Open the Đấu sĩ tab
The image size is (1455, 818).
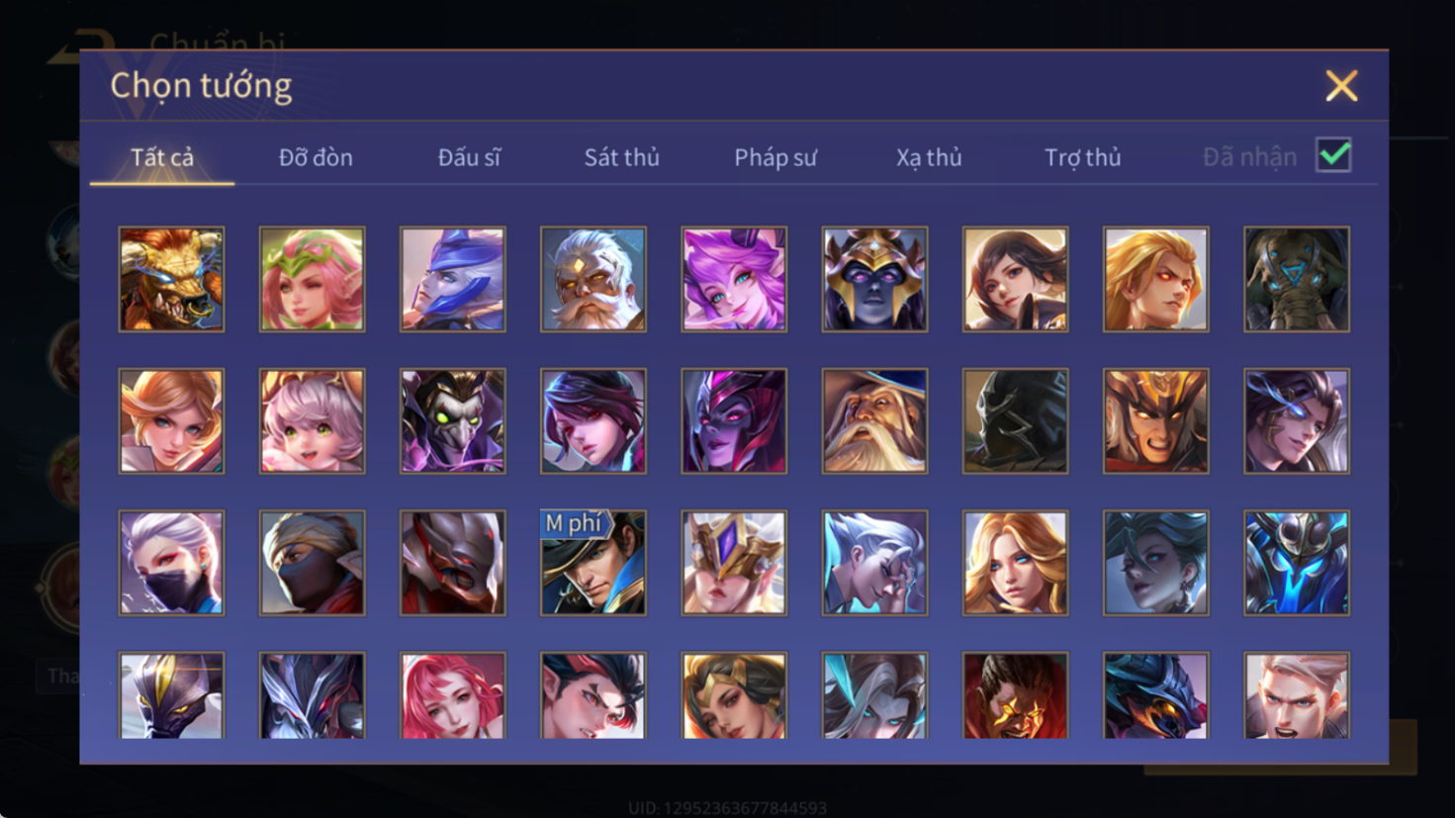(469, 157)
